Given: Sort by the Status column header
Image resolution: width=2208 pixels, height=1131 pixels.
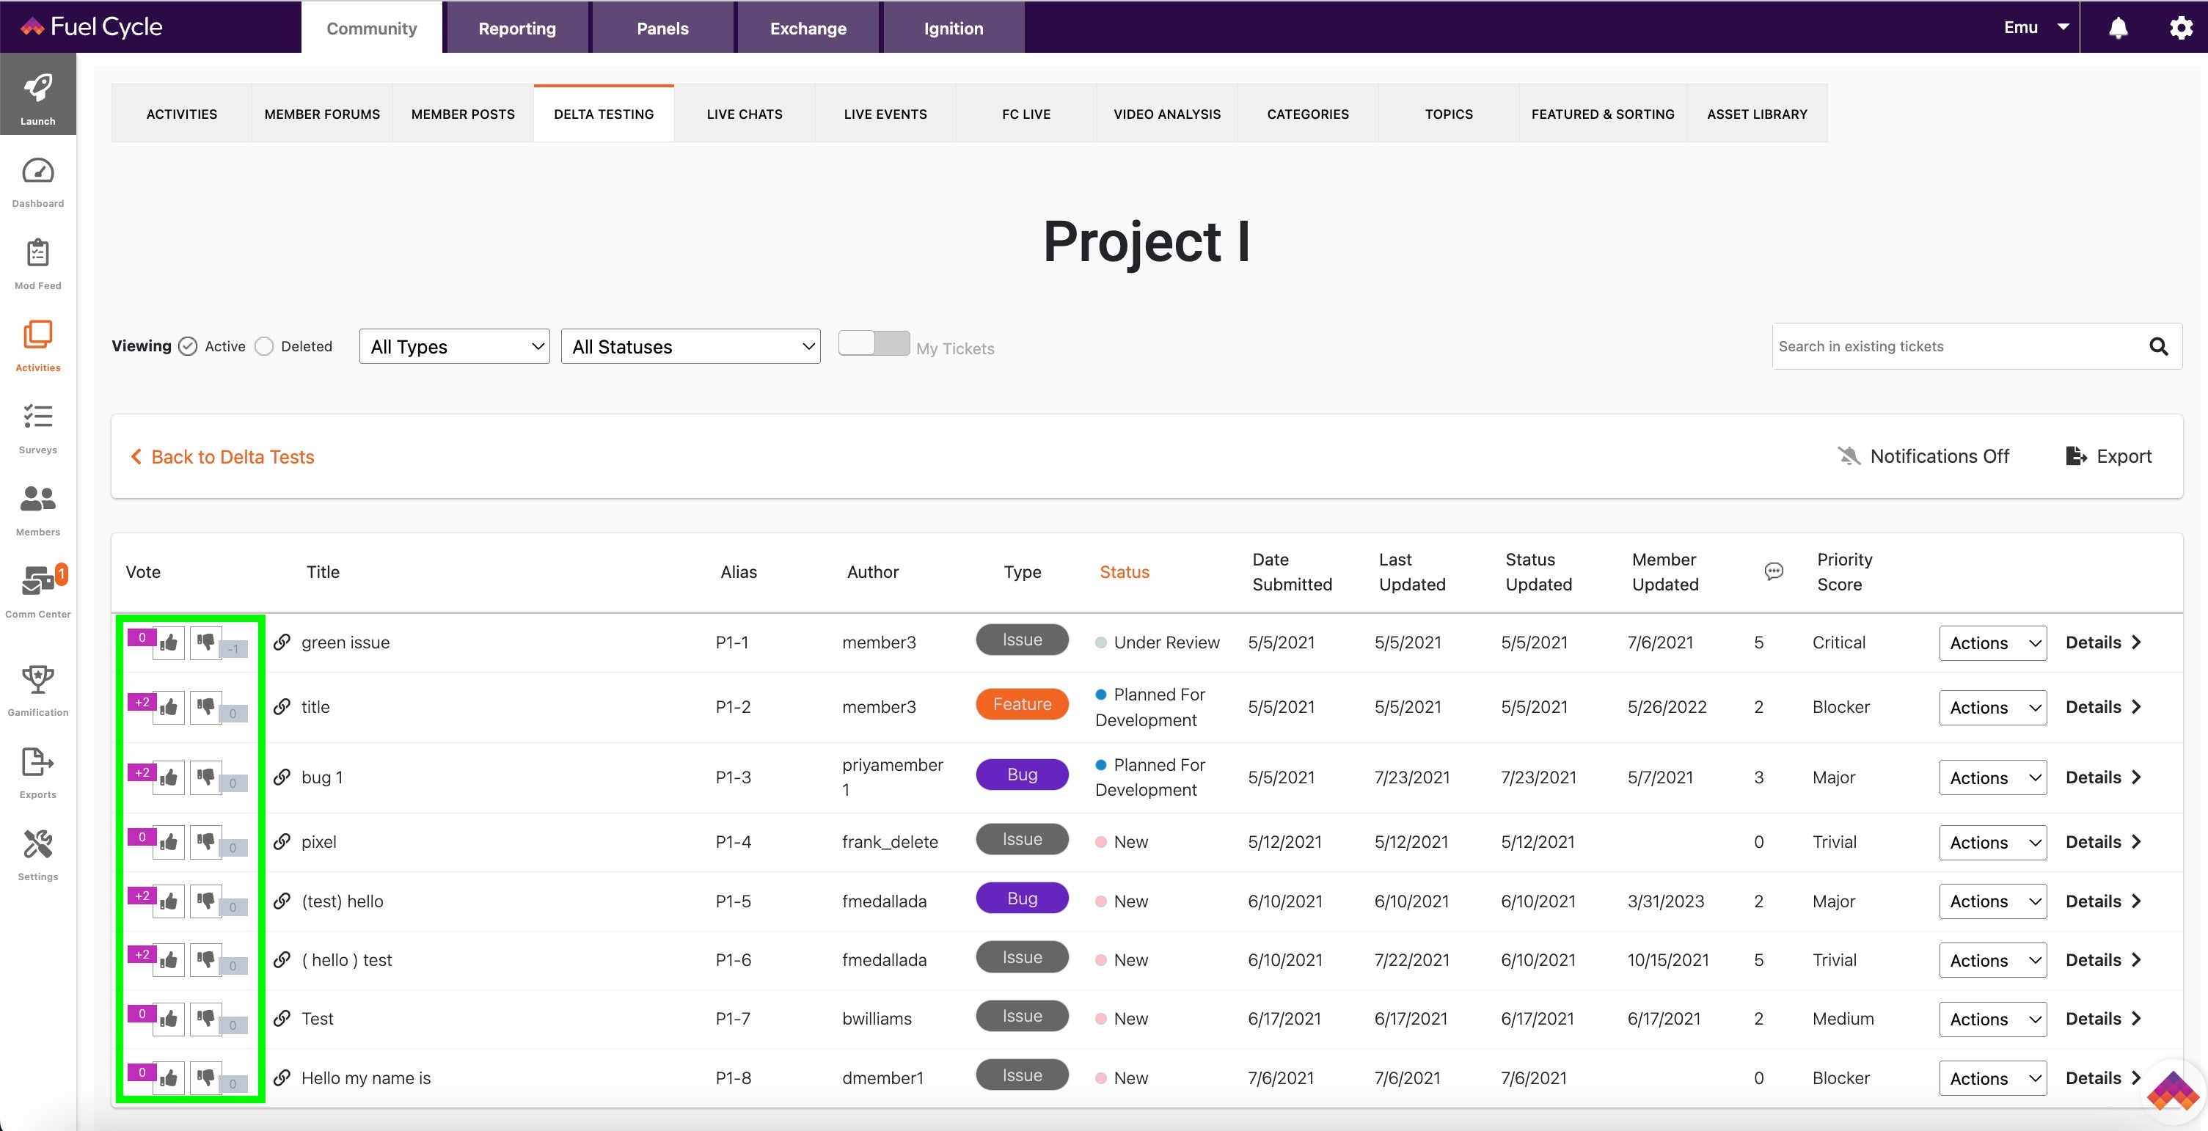Looking at the screenshot, I should point(1124,571).
